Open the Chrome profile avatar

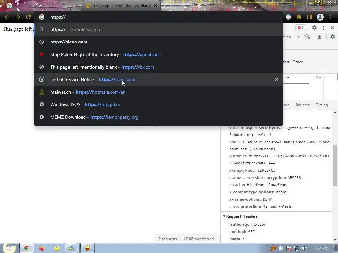(x=320, y=17)
